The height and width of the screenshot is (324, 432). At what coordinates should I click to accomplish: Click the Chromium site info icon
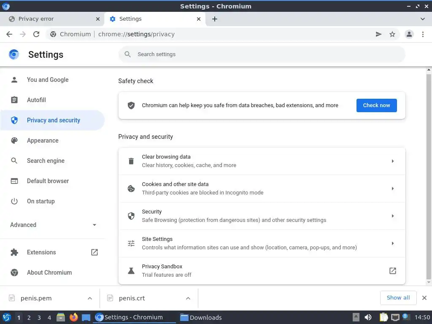pyautogui.click(x=53, y=34)
